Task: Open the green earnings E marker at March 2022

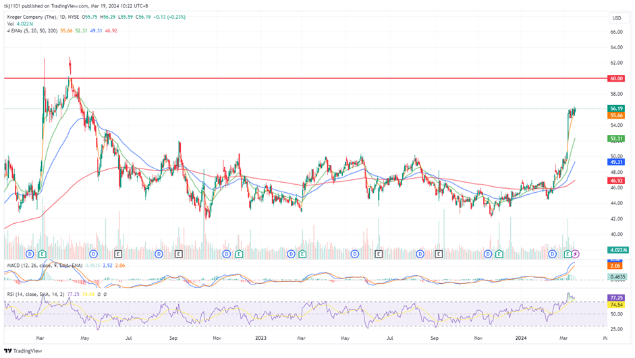Action: (x=42, y=254)
